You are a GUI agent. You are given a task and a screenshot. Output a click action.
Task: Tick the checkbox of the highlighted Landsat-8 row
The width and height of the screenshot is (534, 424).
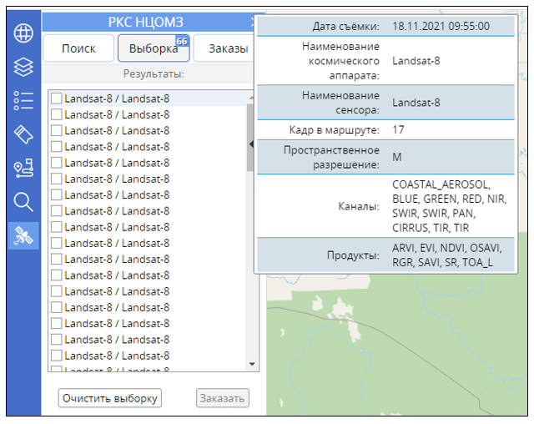57,98
